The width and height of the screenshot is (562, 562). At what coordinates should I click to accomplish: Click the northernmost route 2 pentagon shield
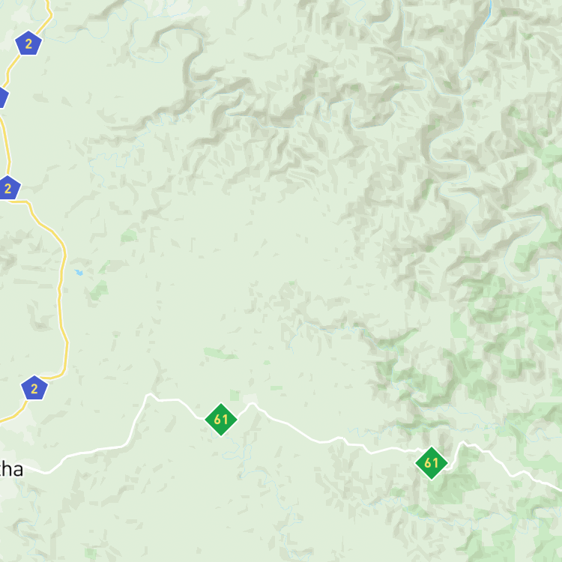click(28, 43)
